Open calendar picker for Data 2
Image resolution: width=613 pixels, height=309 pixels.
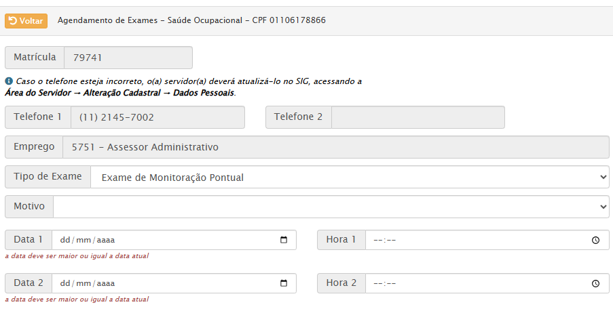284,283
